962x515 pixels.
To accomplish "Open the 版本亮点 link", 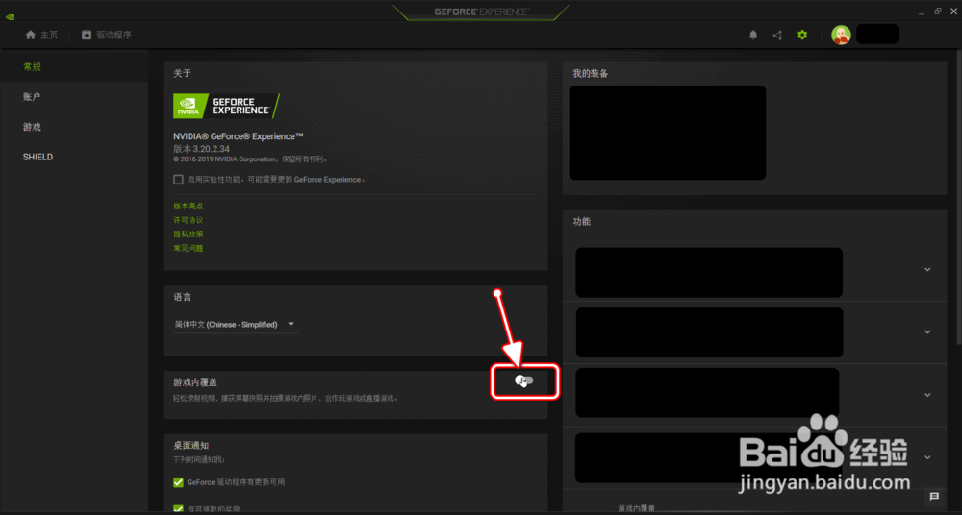I will tap(189, 206).
